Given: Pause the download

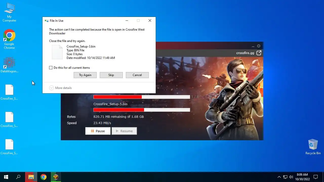Looking at the screenshot, I should (x=98, y=131).
